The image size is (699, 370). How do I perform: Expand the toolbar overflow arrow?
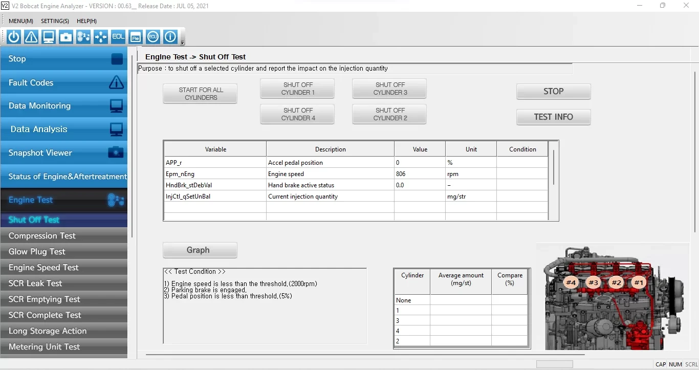(x=183, y=43)
